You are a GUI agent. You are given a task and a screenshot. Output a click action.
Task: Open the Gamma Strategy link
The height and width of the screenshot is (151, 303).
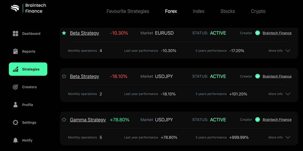88,120
